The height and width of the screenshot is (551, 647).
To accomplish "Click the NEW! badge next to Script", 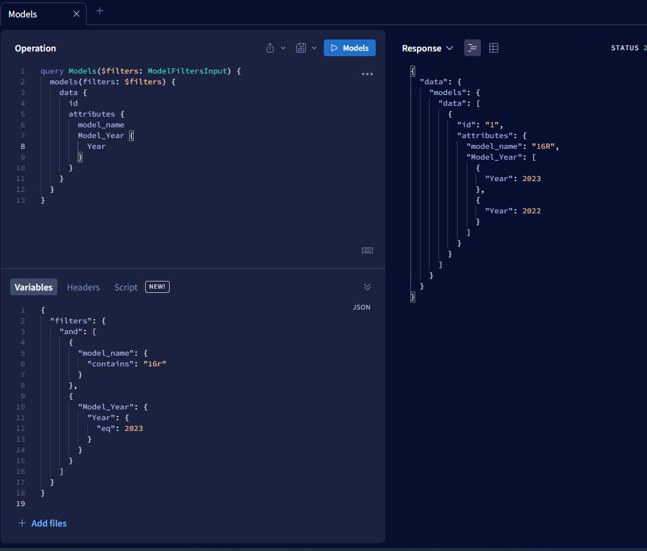I will tap(157, 286).
